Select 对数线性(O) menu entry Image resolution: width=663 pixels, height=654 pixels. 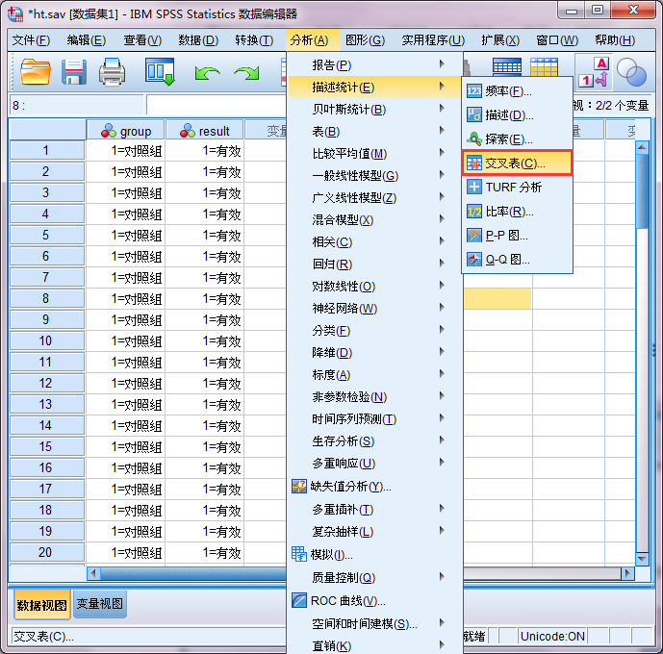click(374, 286)
